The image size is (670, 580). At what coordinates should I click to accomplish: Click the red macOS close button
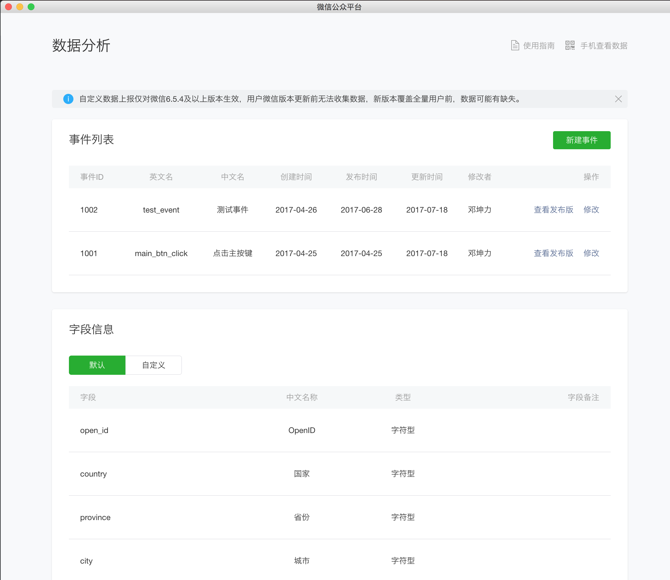(9, 7)
